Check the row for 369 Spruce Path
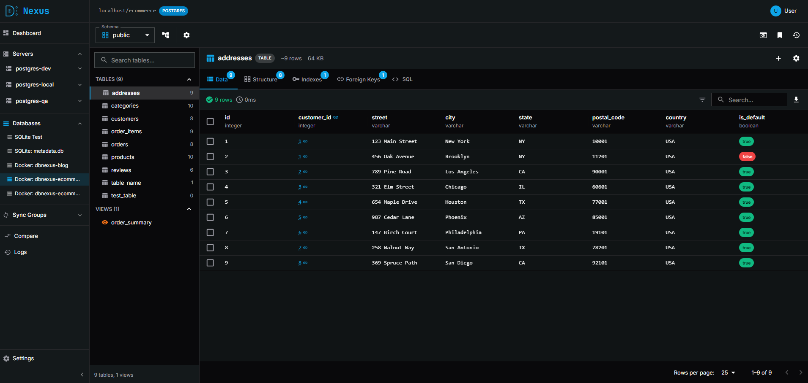808x383 pixels. (x=210, y=263)
